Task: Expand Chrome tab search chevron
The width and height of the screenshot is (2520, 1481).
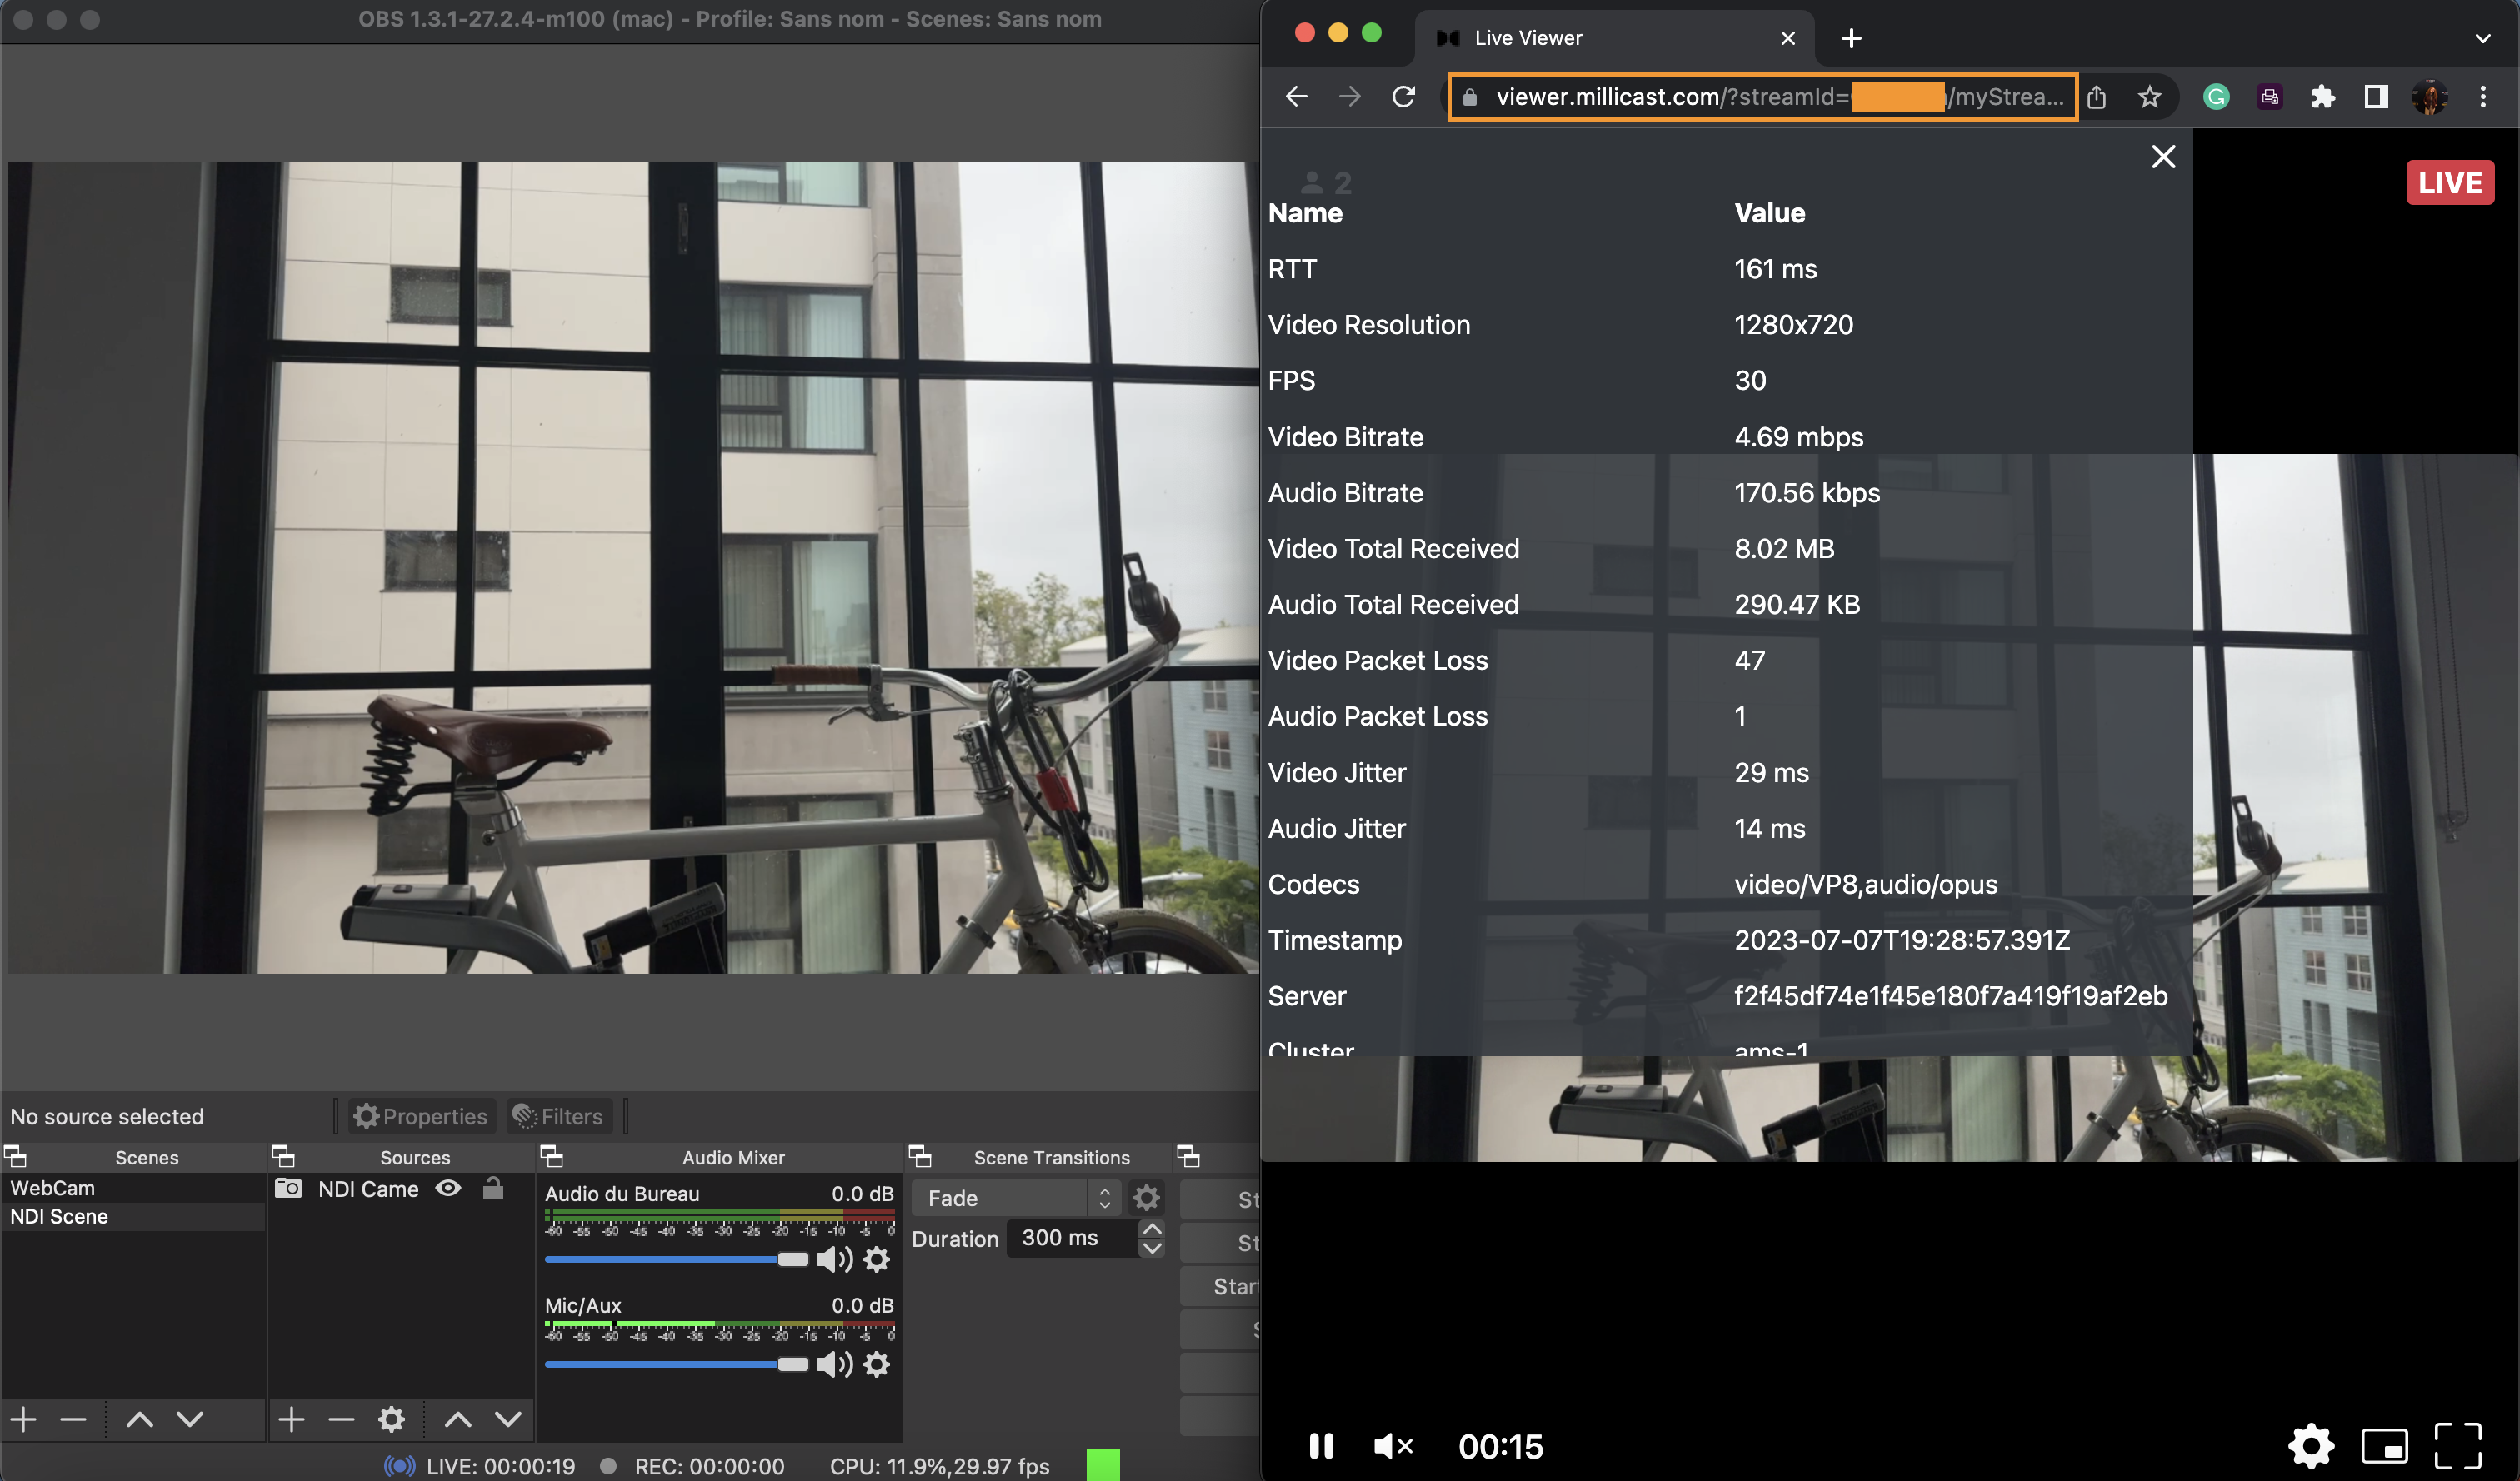Action: [2482, 38]
